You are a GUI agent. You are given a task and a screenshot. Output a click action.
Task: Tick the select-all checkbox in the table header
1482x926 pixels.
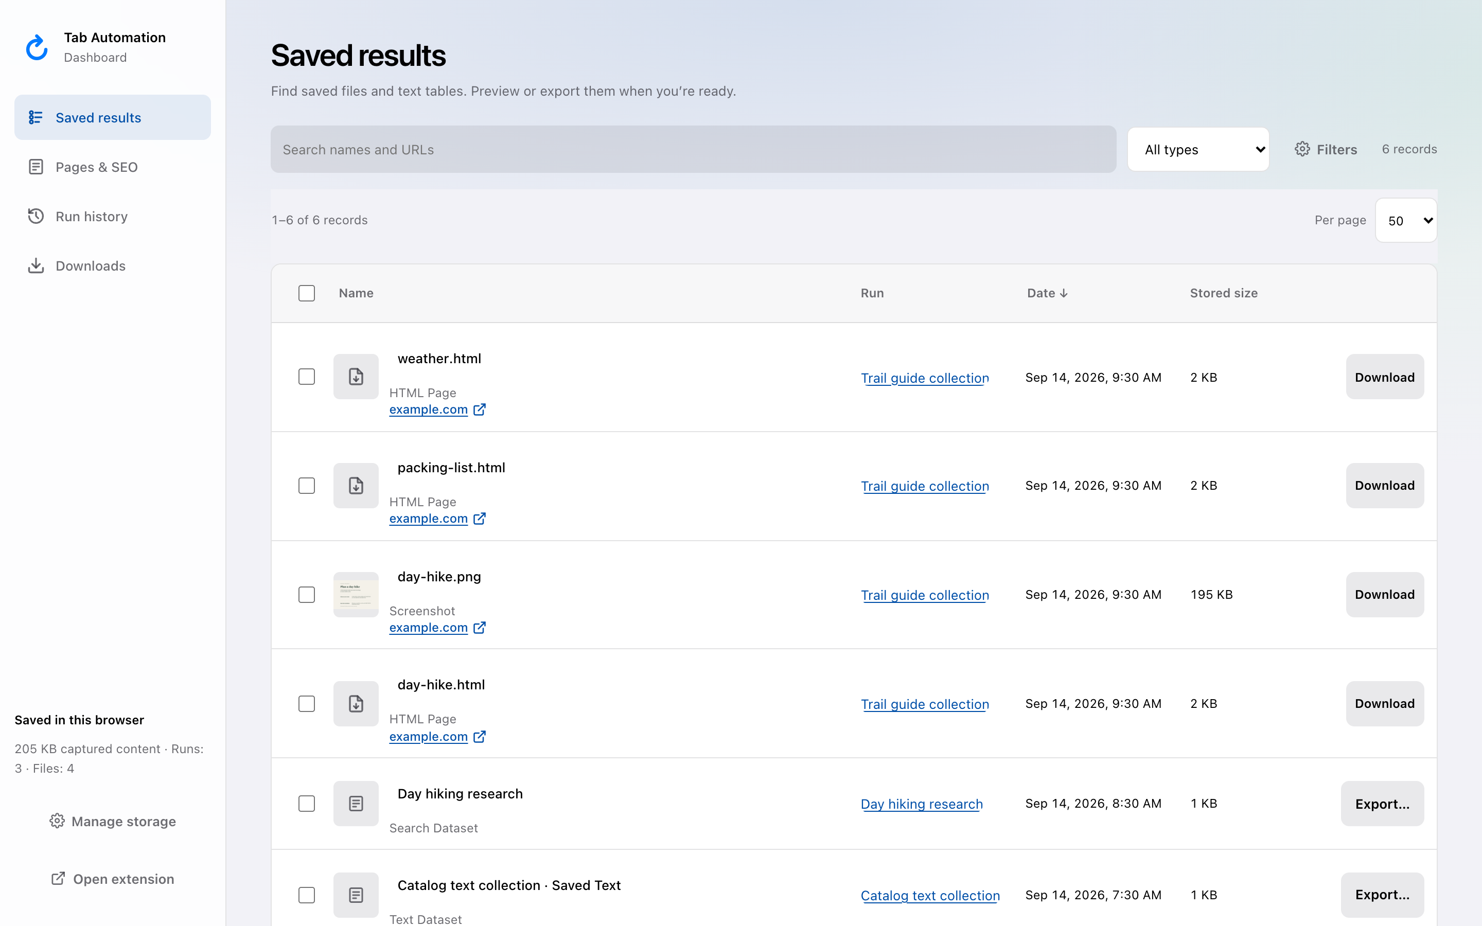point(307,293)
